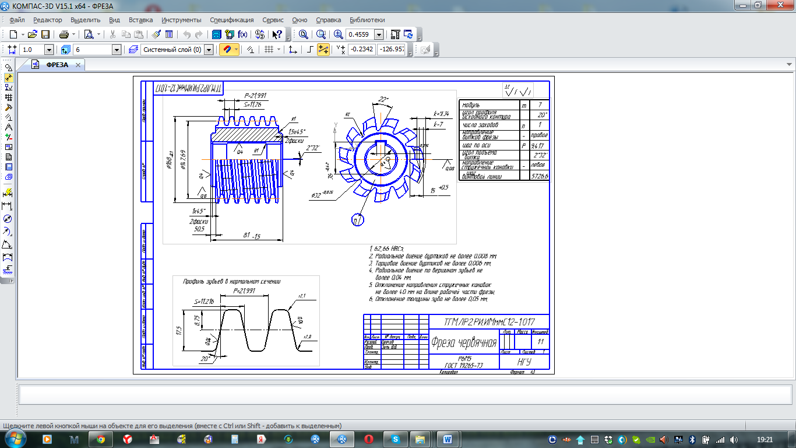Open the Справка menu
The width and height of the screenshot is (796, 448).
pos(328,19)
